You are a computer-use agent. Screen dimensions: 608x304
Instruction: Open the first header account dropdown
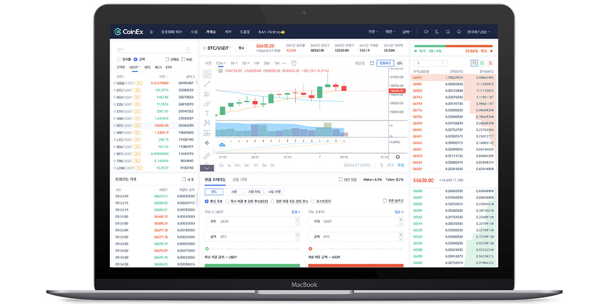pyautogui.click(x=374, y=32)
